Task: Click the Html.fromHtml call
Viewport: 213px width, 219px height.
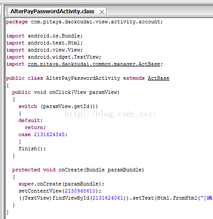Action: [x=177, y=198]
